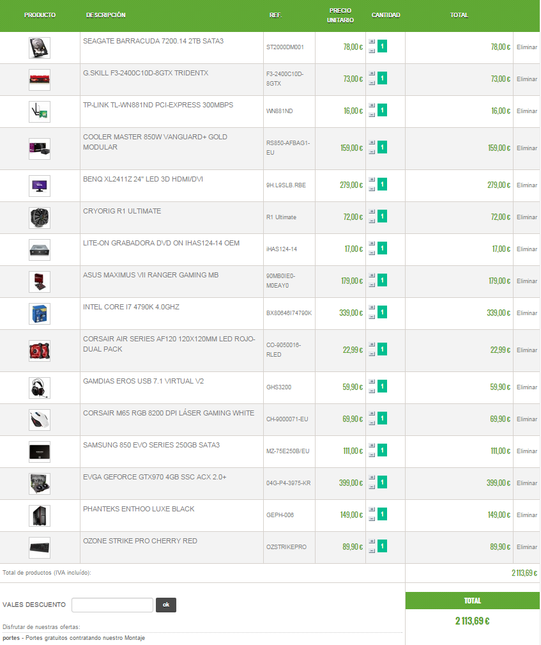The width and height of the screenshot is (541, 645).
Task: Decrease quantity of TP-Link TL-WN881ND card
Action: (372, 115)
